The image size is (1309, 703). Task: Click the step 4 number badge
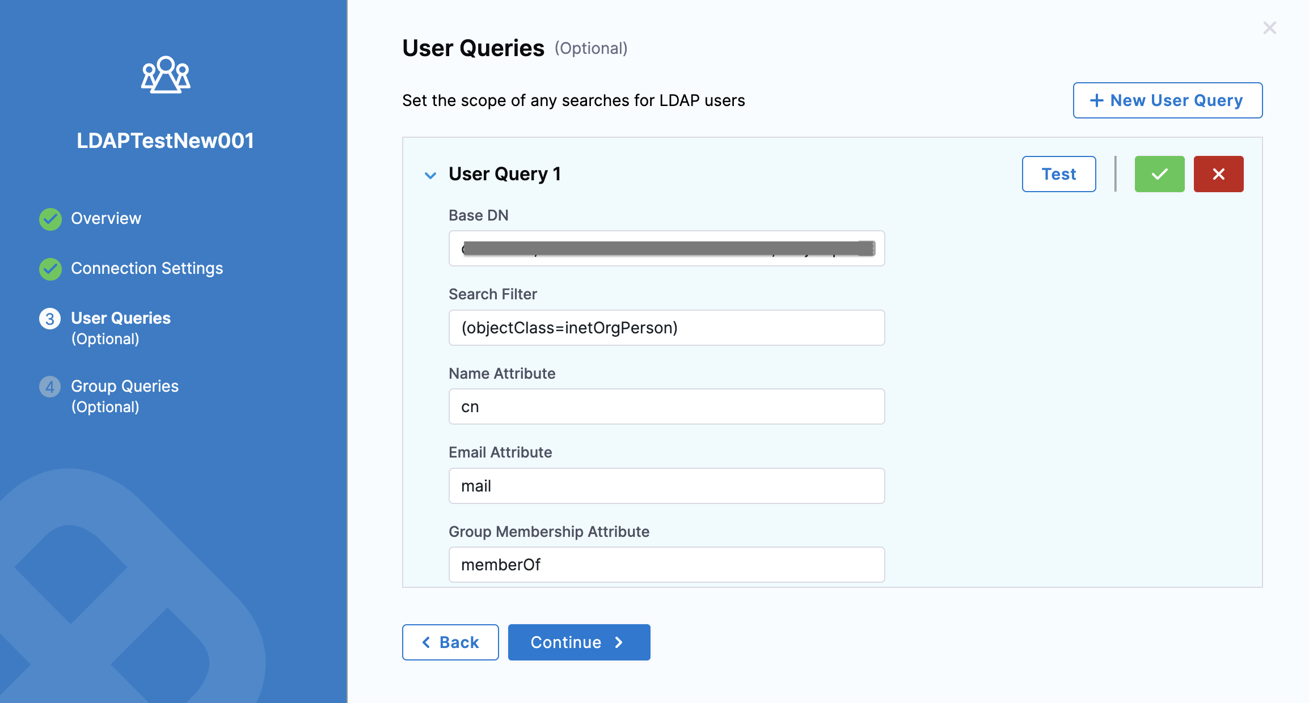[50, 387]
